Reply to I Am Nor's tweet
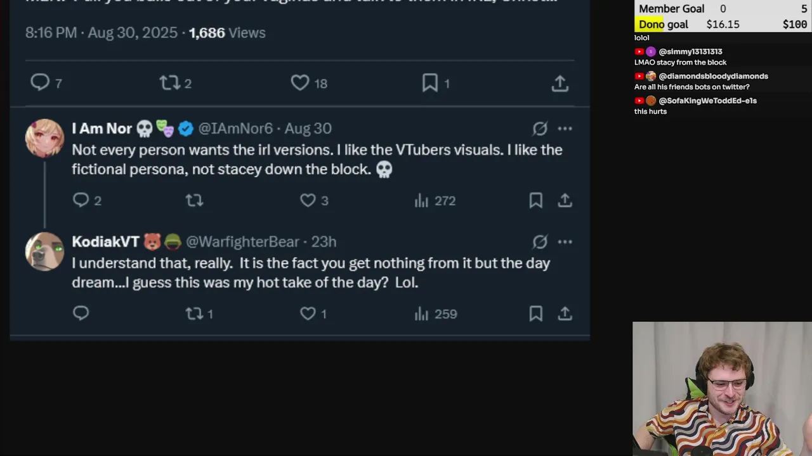 pyautogui.click(x=81, y=200)
